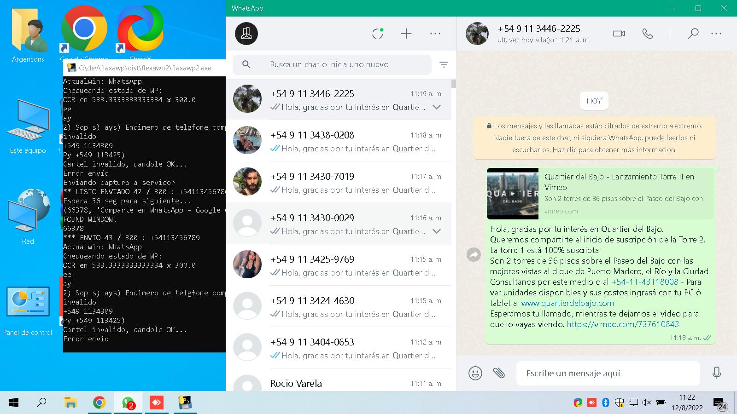
Task: View the profile photo of 3430-7019 chat
Action: [247, 181]
